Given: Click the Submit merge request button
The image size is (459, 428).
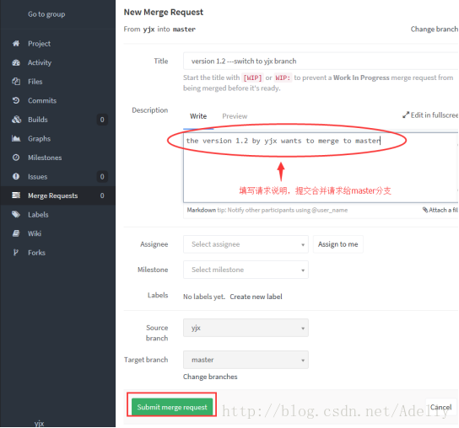Looking at the screenshot, I should (172, 407).
